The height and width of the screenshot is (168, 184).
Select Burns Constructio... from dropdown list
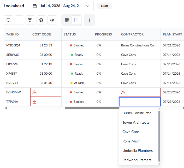[x=138, y=113]
